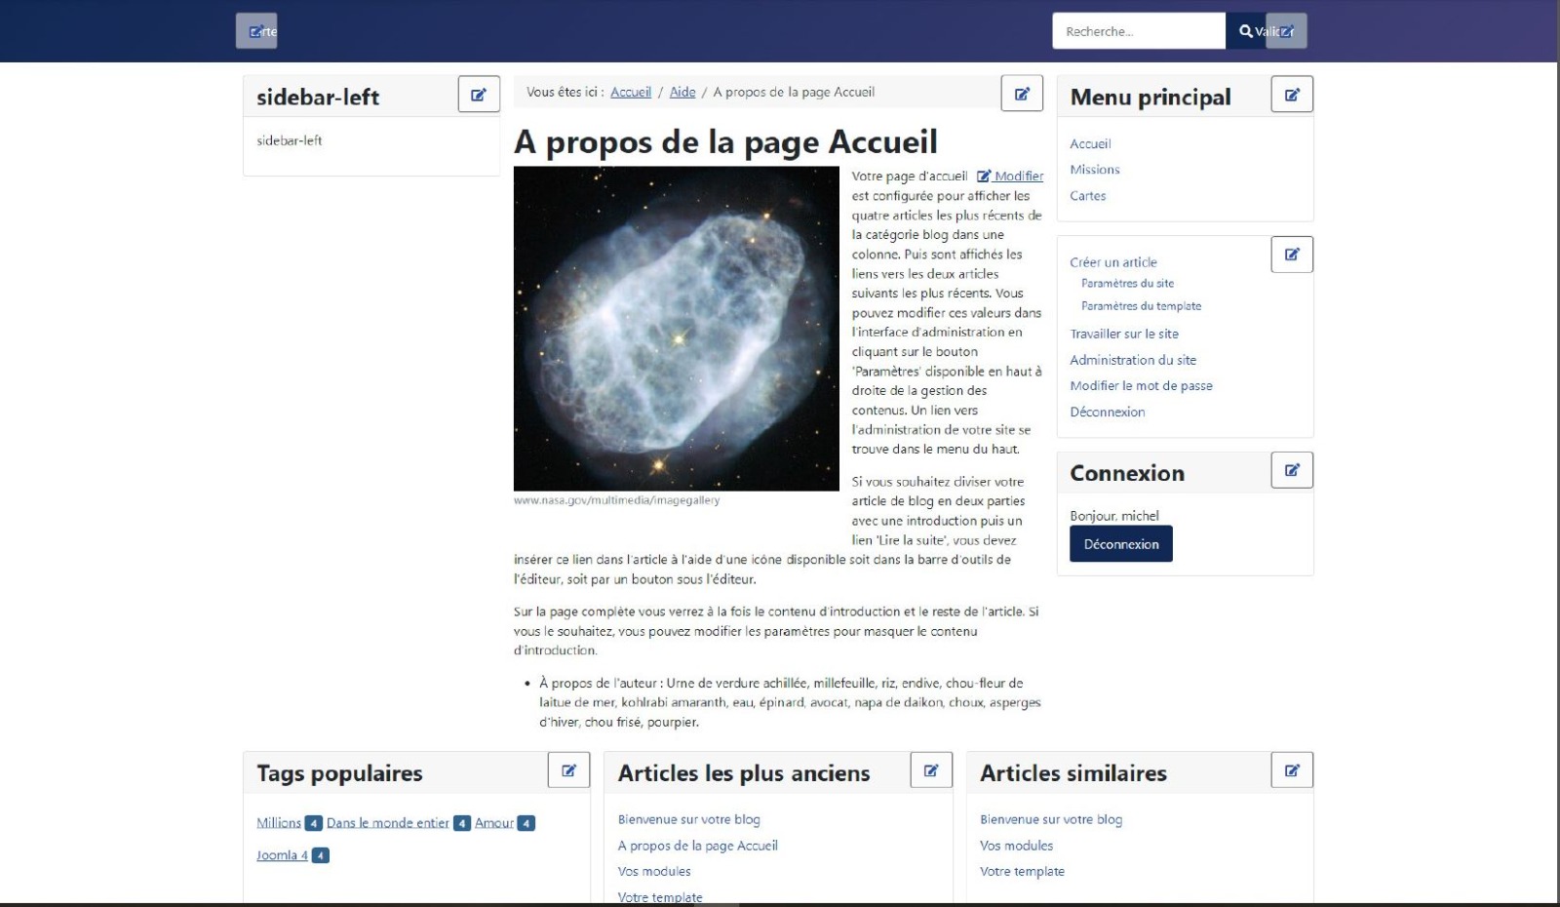Screen dimensions: 1560x907
Task: Select Travailler sur le site
Action: 1124,334
